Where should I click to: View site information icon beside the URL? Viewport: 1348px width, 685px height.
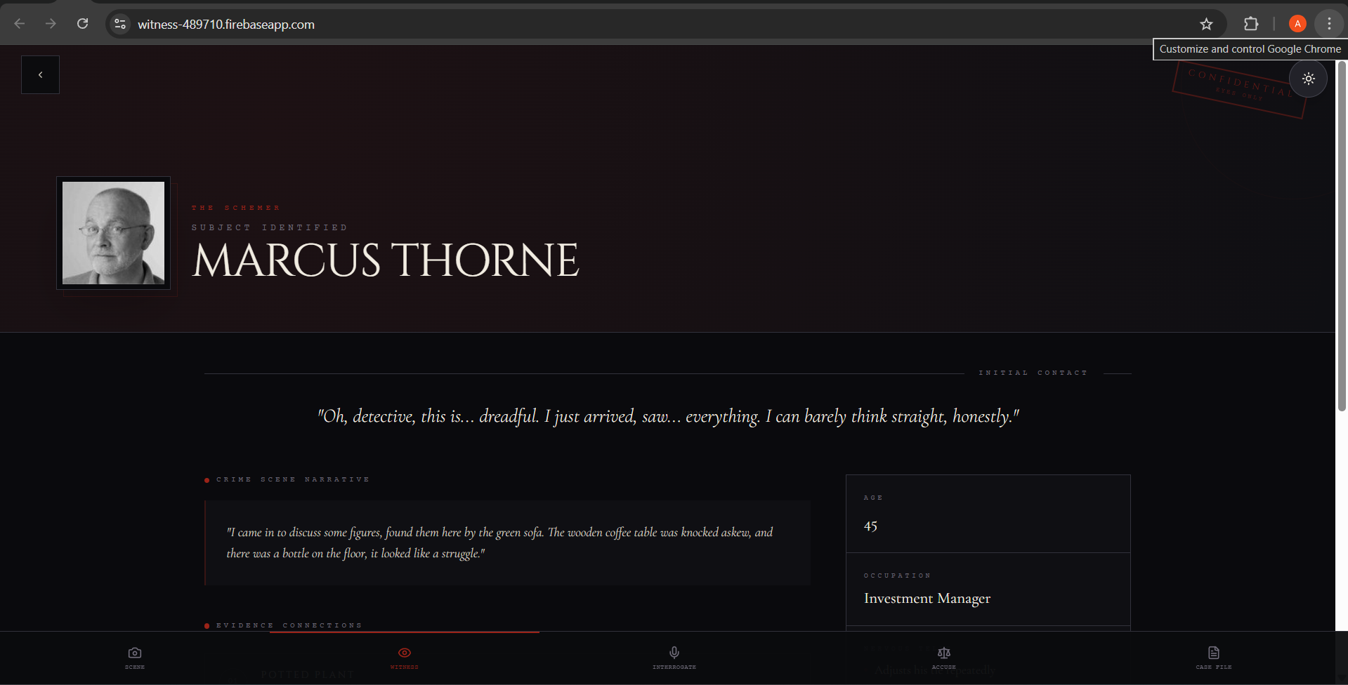tap(120, 24)
